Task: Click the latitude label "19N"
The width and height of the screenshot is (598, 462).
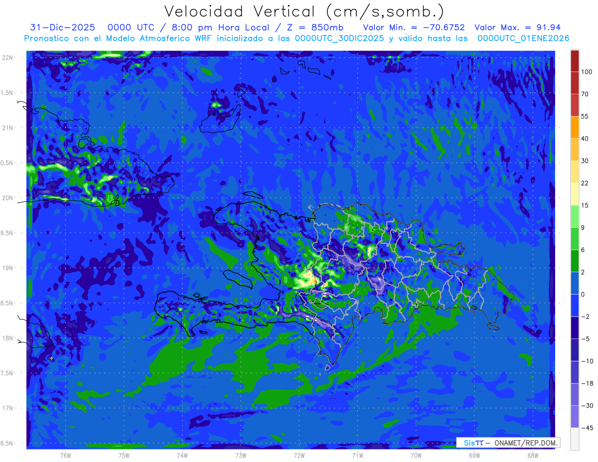Action: pyautogui.click(x=8, y=268)
